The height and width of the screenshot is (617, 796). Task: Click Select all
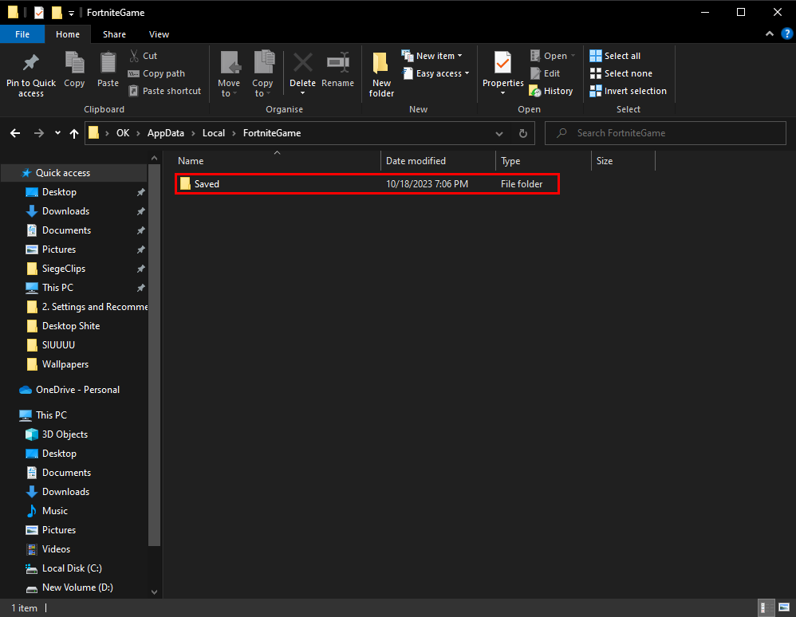615,56
